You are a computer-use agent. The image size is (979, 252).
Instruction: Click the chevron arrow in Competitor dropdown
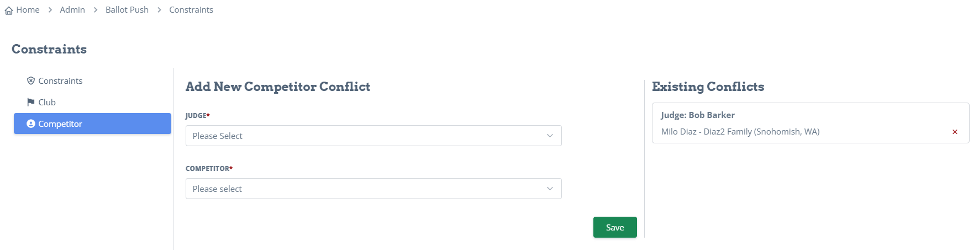[x=550, y=189]
